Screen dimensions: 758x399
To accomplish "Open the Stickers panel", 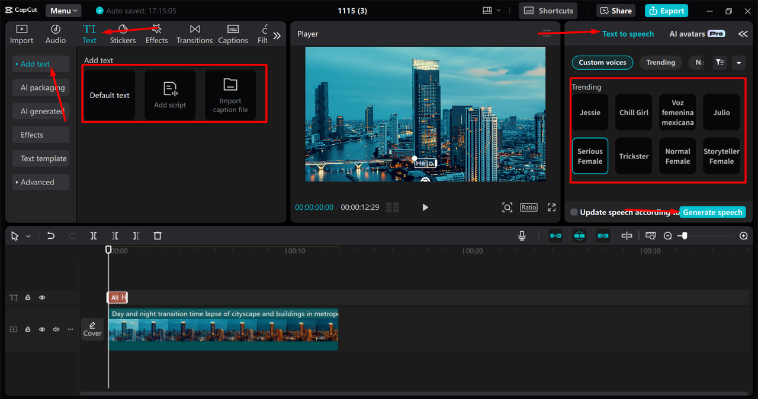I will 123,34.
